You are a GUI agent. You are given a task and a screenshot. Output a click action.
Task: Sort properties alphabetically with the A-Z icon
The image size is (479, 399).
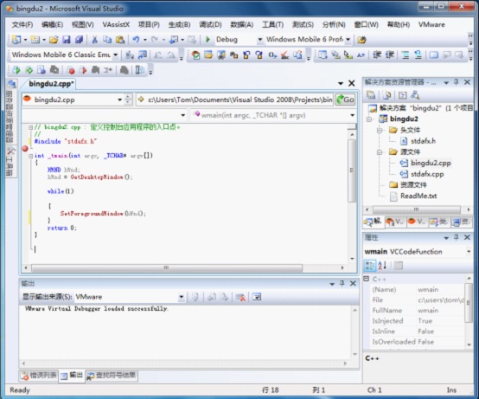pyautogui.click(x=382, y=266)
